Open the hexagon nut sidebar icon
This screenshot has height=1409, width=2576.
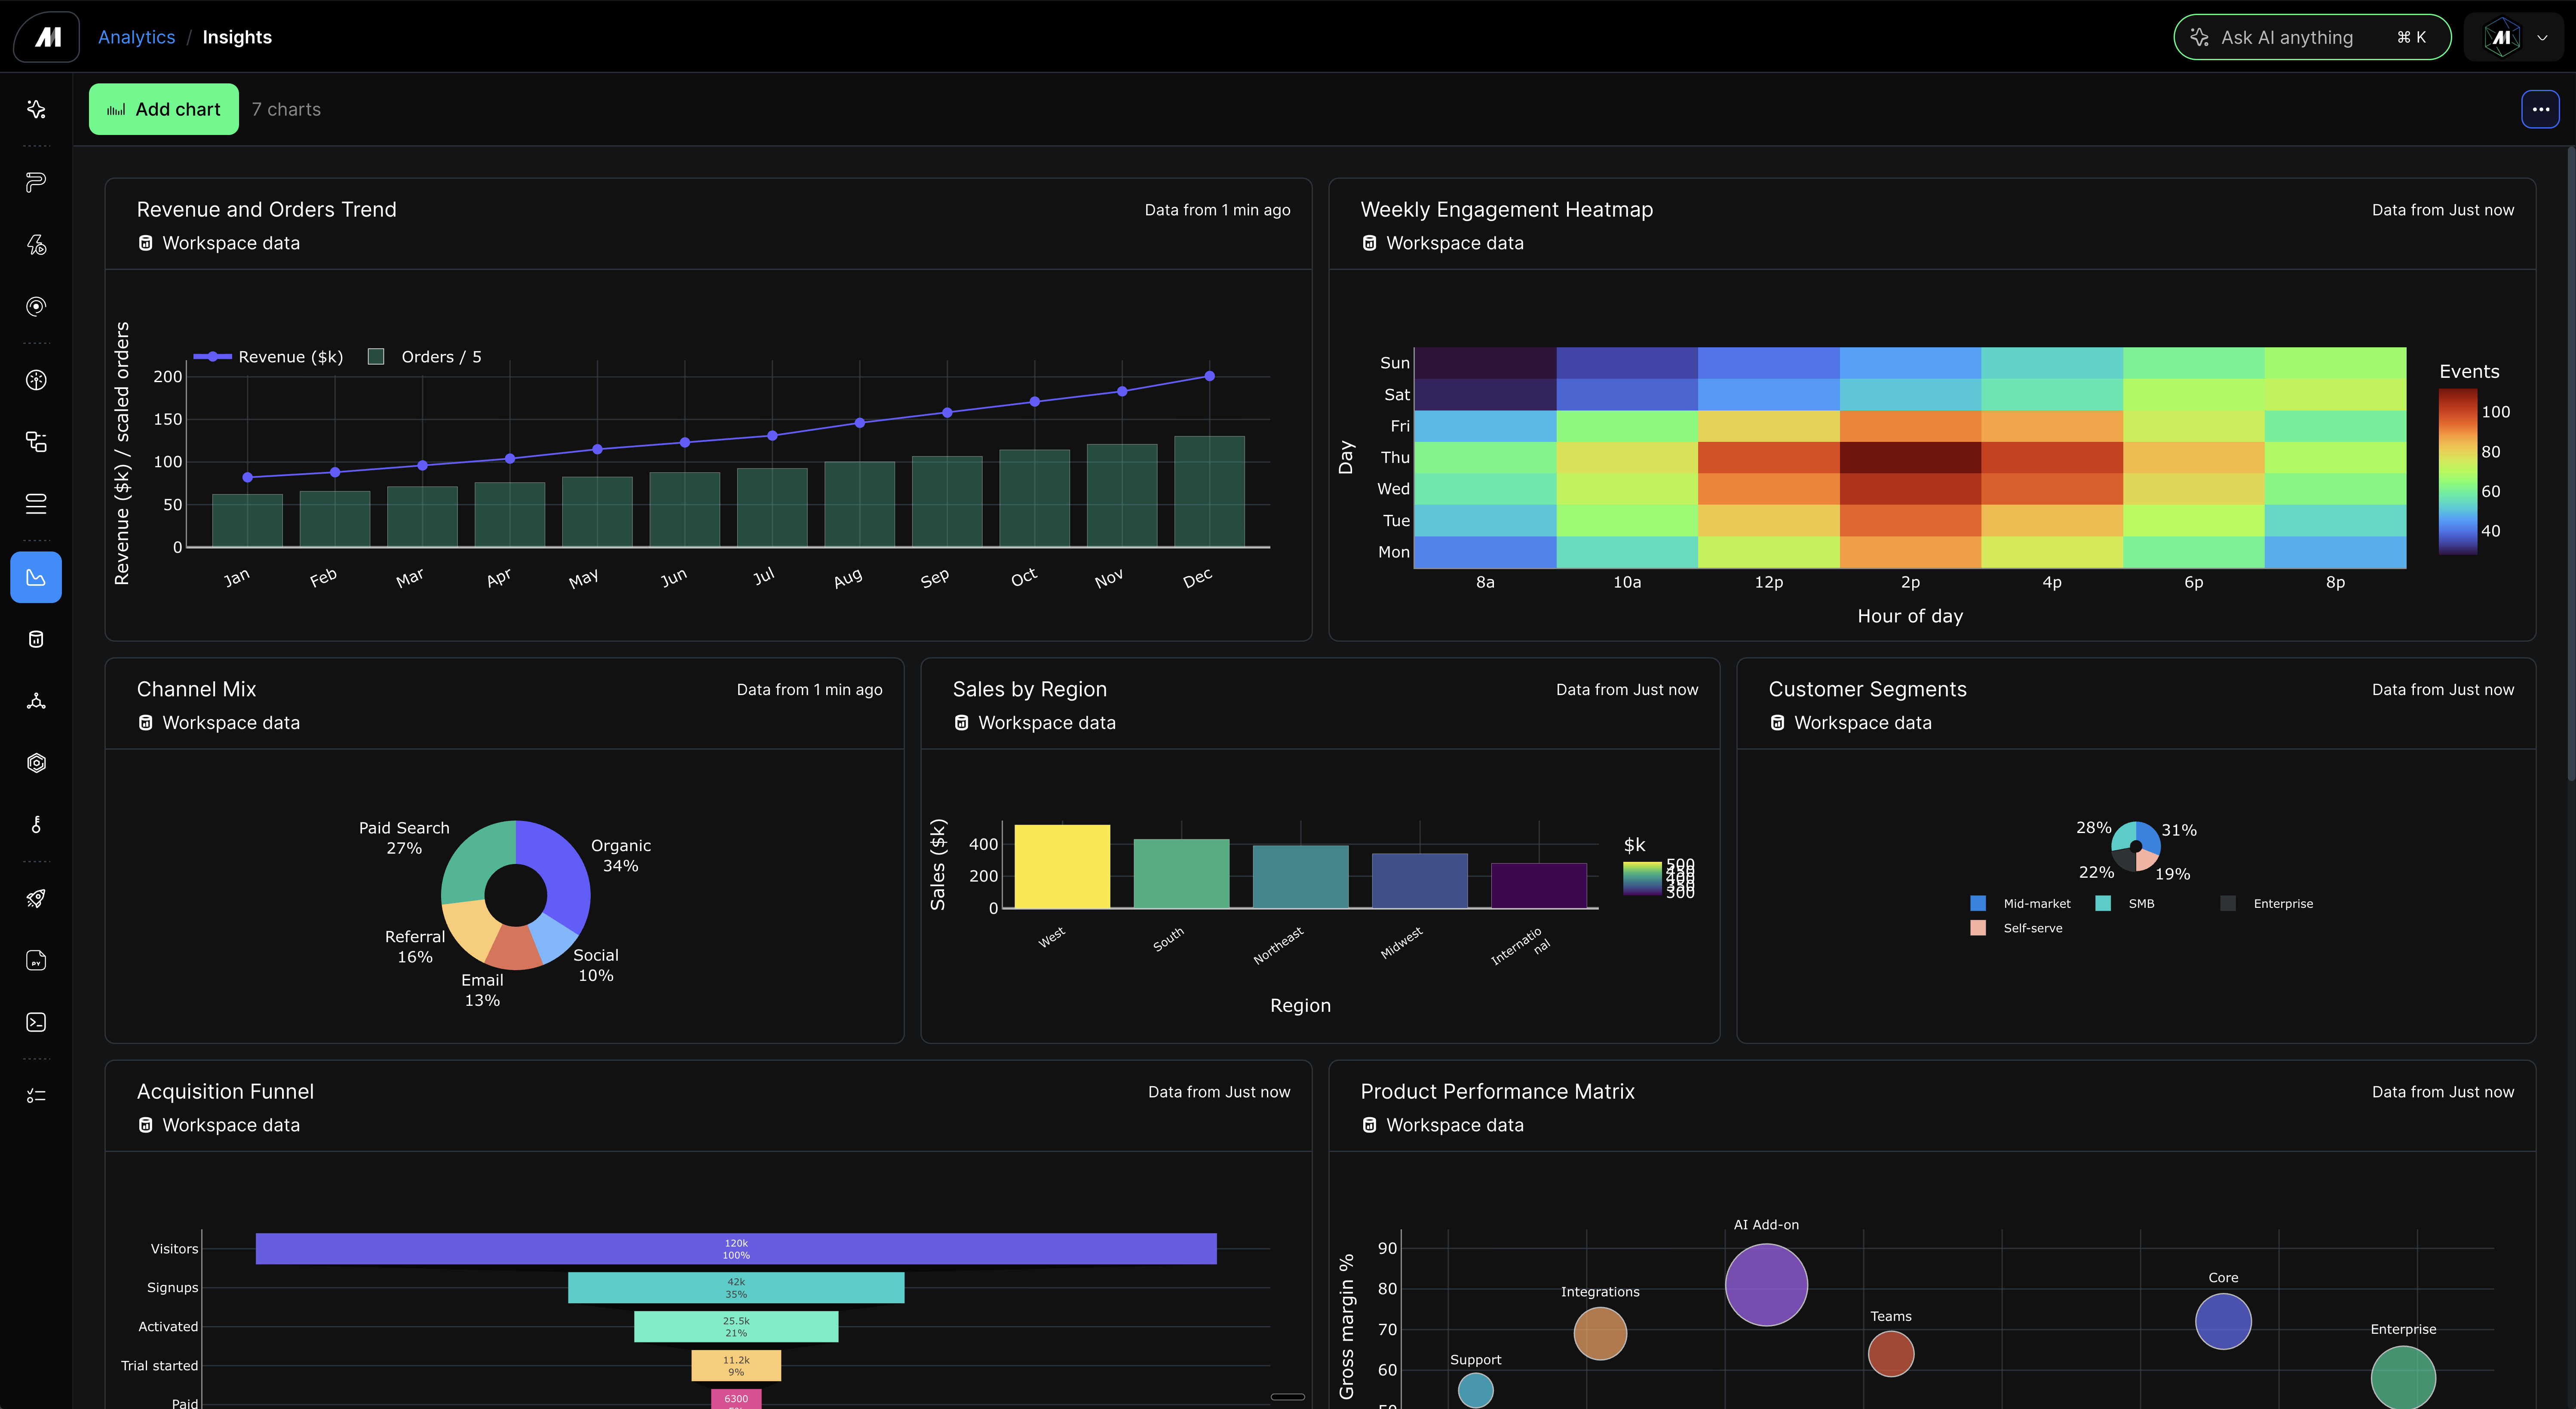36,763
